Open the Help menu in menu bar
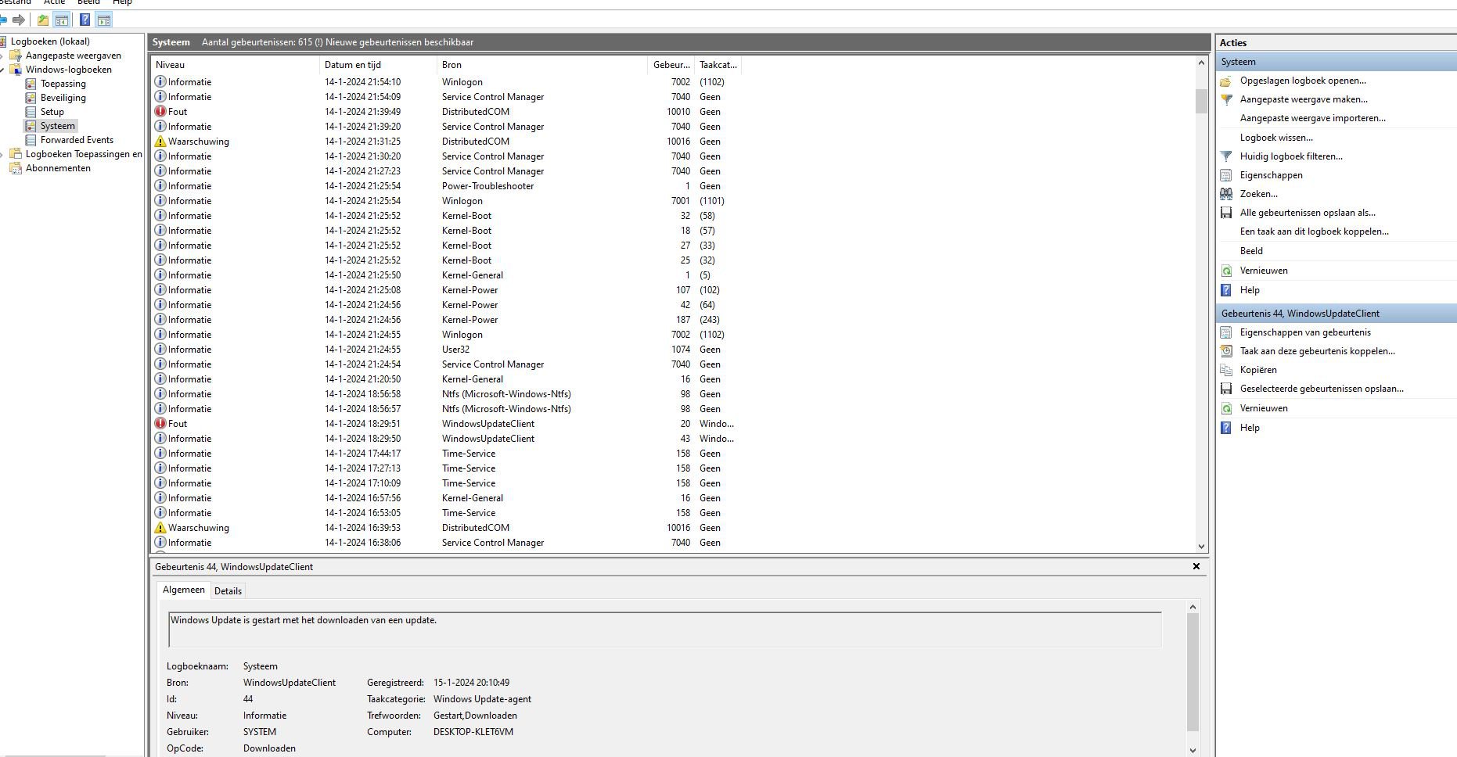This screenshot has width=1457, height=757. [122, 2]
